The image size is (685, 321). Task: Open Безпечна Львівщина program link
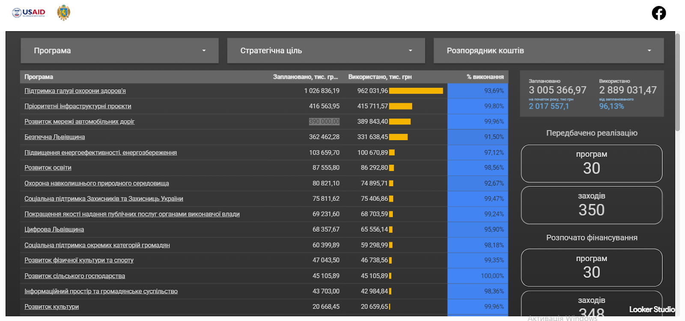54,137
